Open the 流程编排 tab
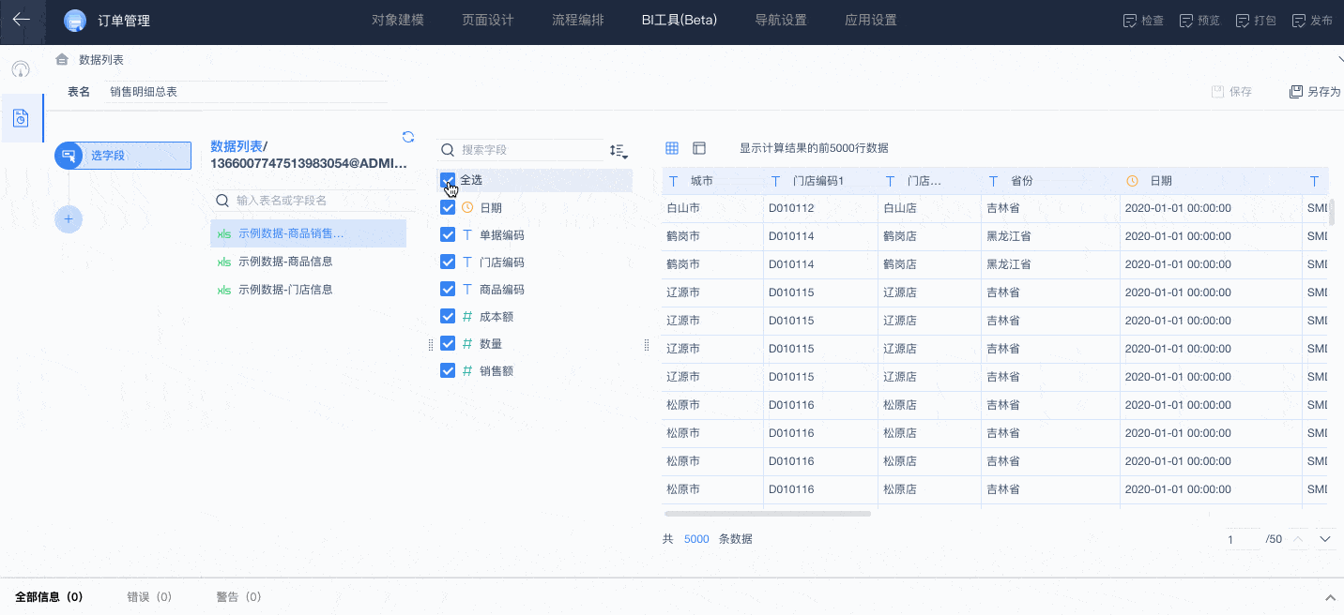 pyautogui.click(x=578, y=20)
